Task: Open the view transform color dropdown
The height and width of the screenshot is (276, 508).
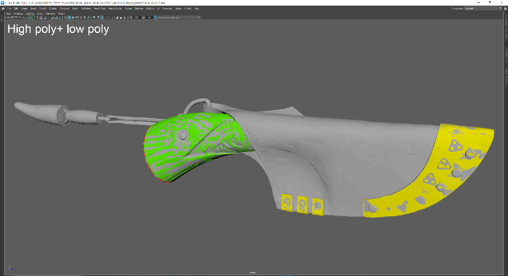Action: click(x=179, y=17)
